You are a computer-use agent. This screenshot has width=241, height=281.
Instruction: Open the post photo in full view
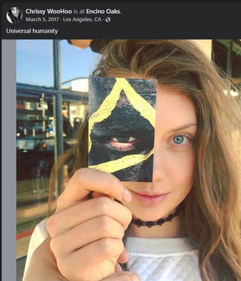click(x=129, y=160)
